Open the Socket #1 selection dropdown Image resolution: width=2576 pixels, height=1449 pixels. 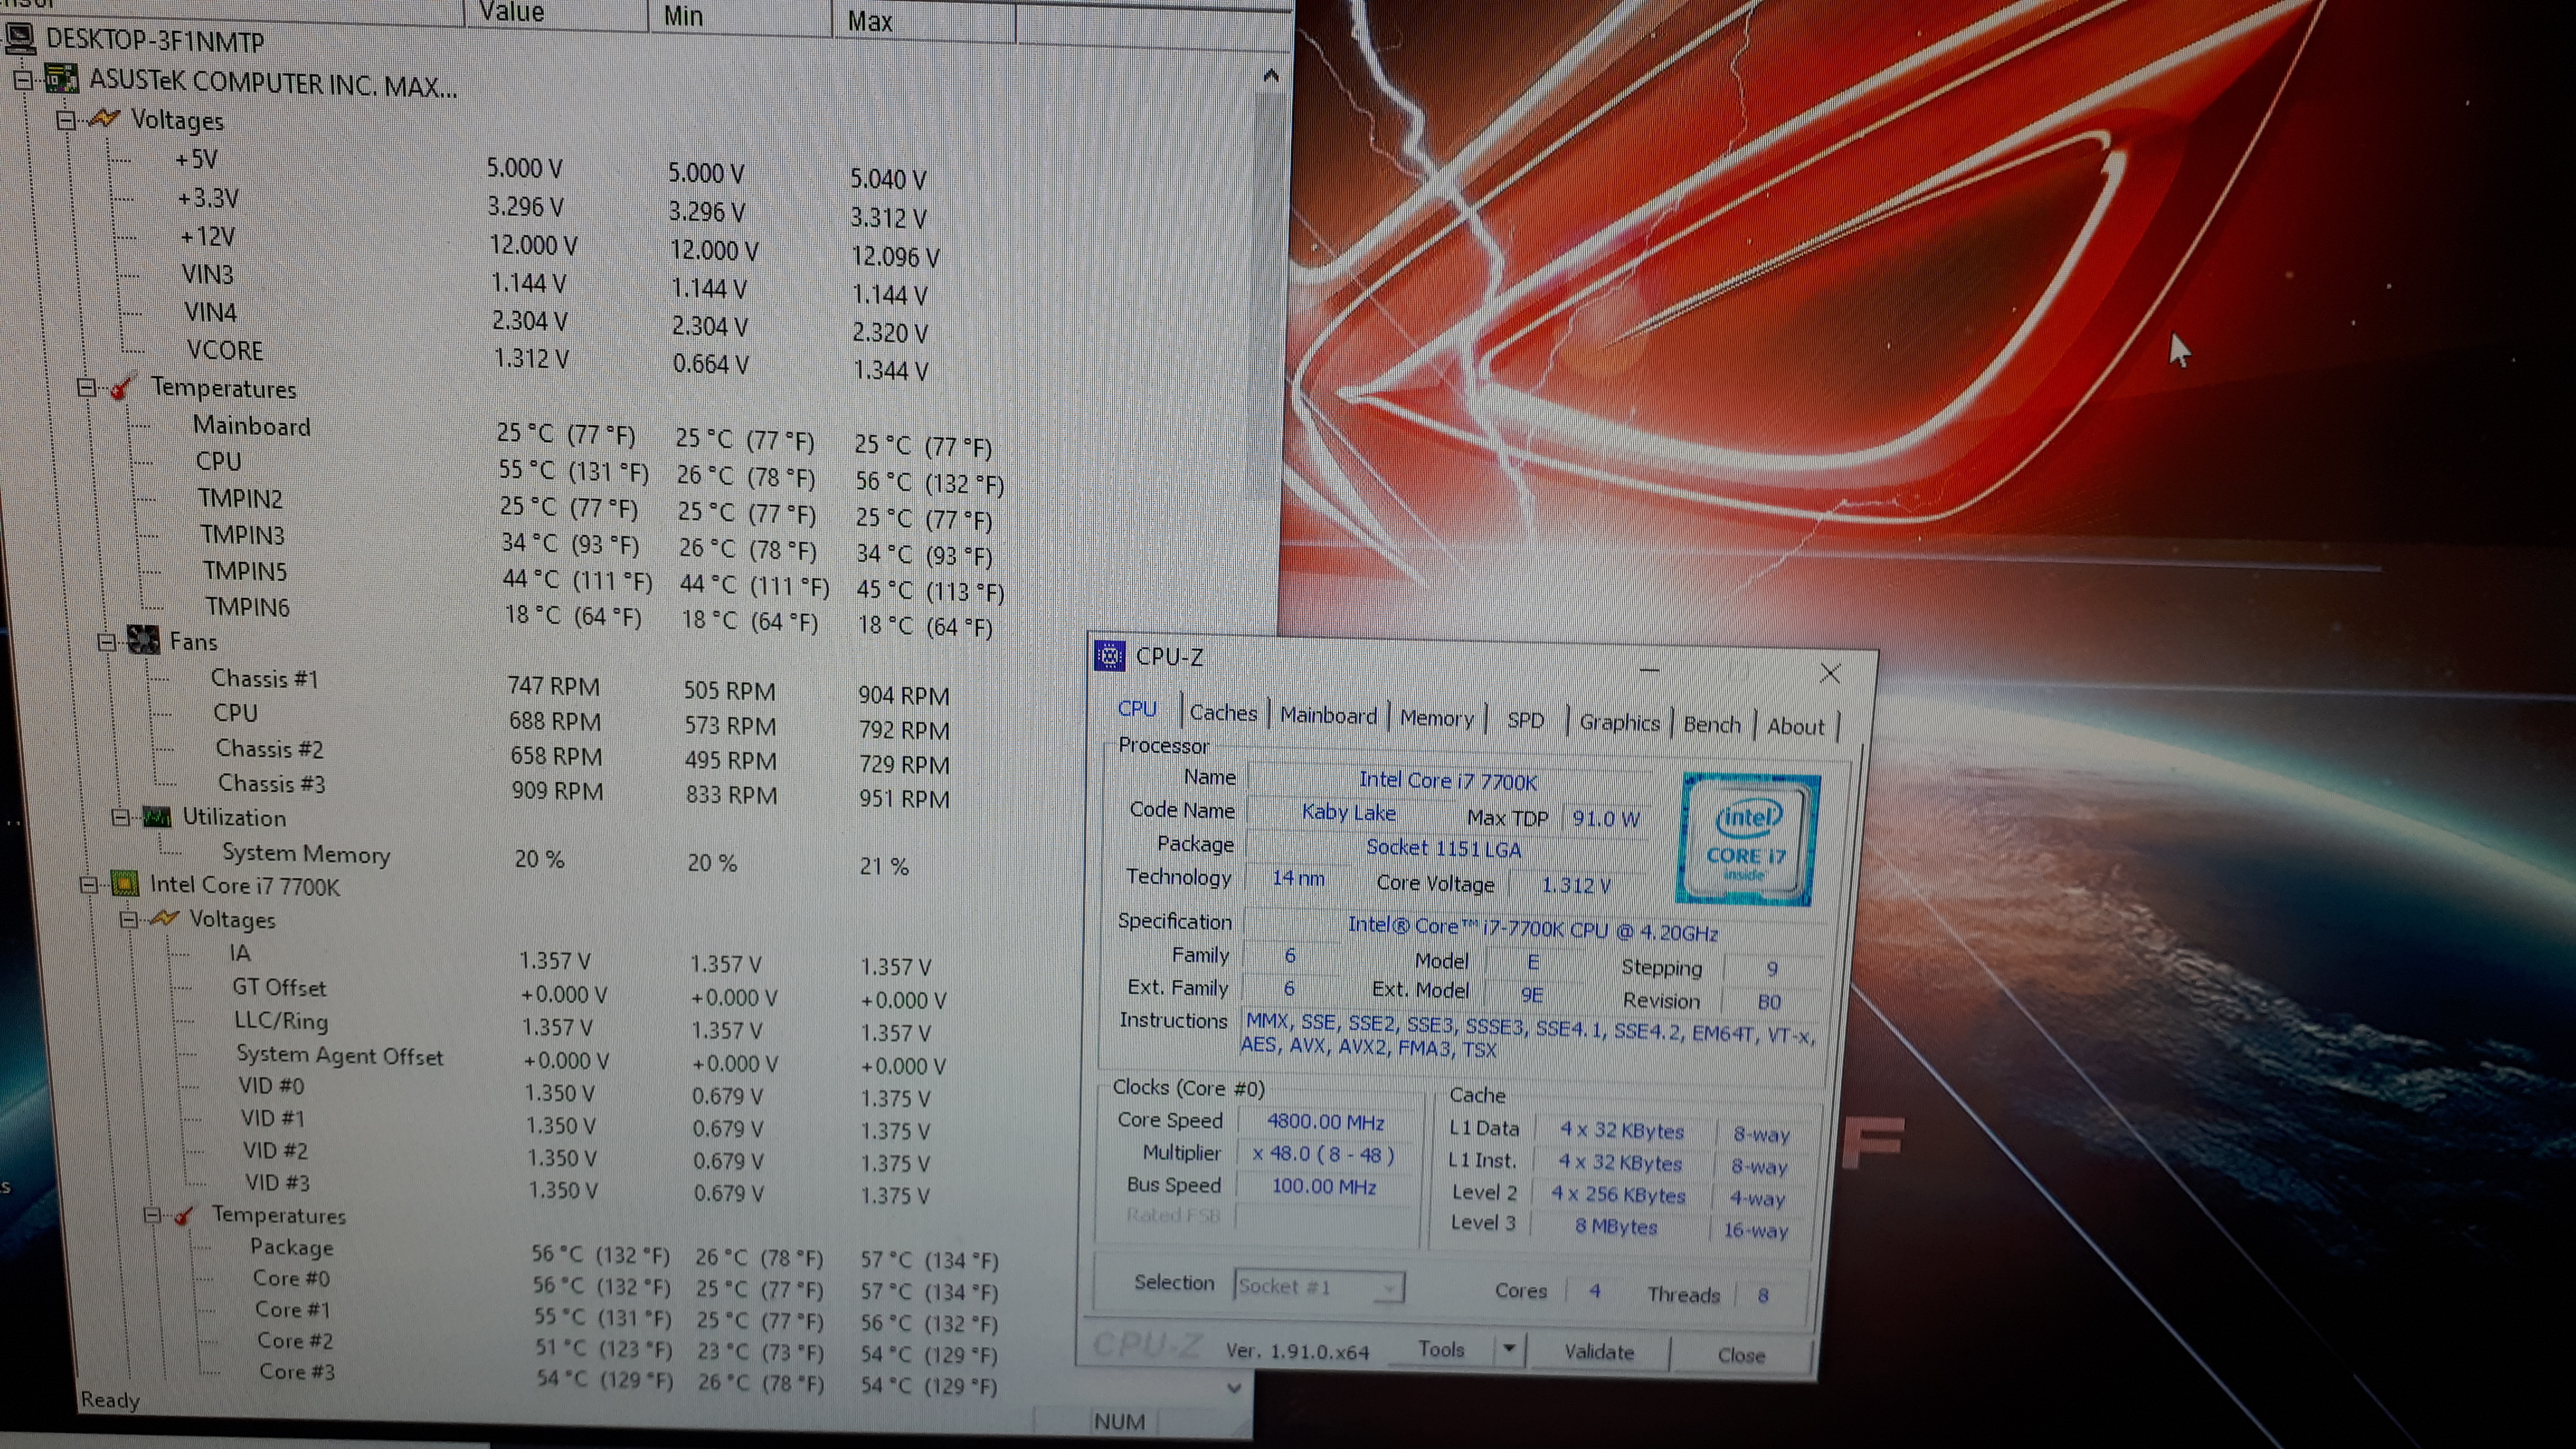pyautogui.click(x=1387, y=1288)
